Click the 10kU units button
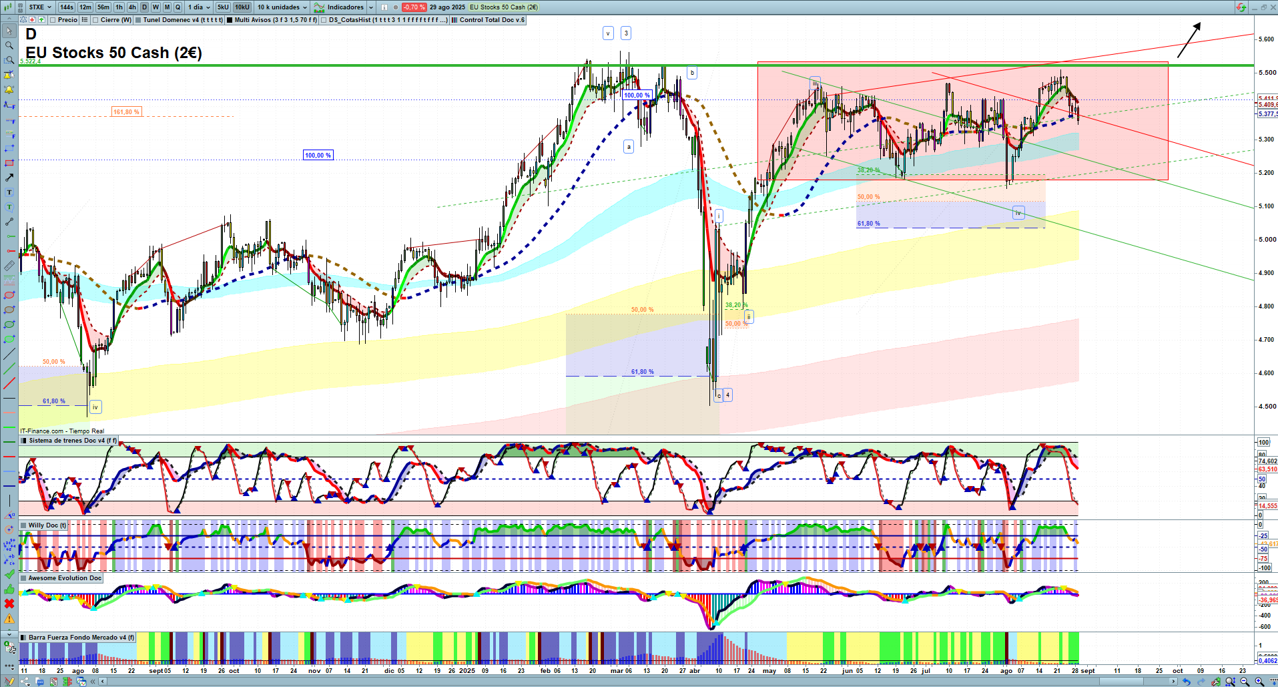The width and height of the screenshot is (1278, 687). pos(242,7)
